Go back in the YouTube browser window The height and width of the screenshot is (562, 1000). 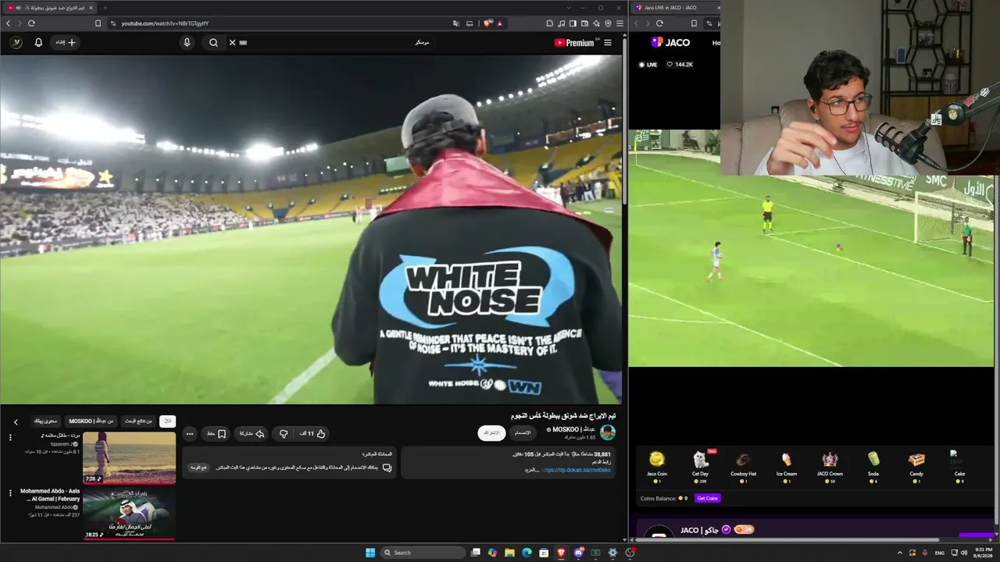coord(9,23)
